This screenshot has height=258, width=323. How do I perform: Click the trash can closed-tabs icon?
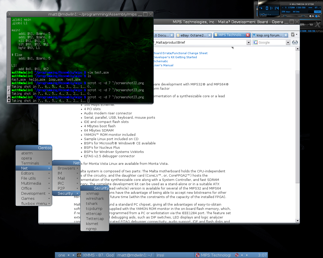(293, 35)
